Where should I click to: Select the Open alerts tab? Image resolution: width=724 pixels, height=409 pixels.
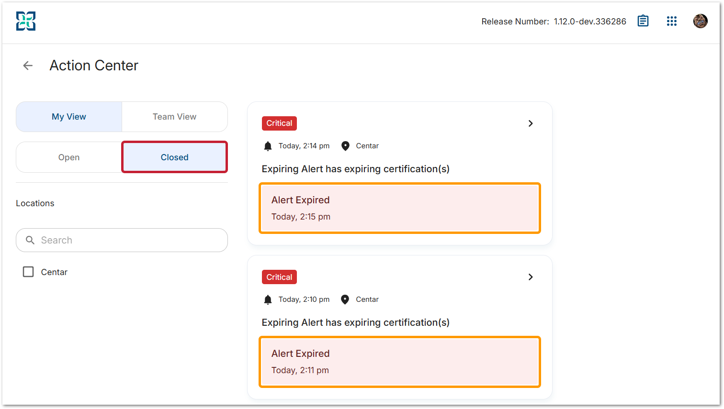click(x=69, y=157)
